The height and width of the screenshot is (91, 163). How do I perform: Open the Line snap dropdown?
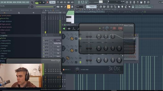80,7
